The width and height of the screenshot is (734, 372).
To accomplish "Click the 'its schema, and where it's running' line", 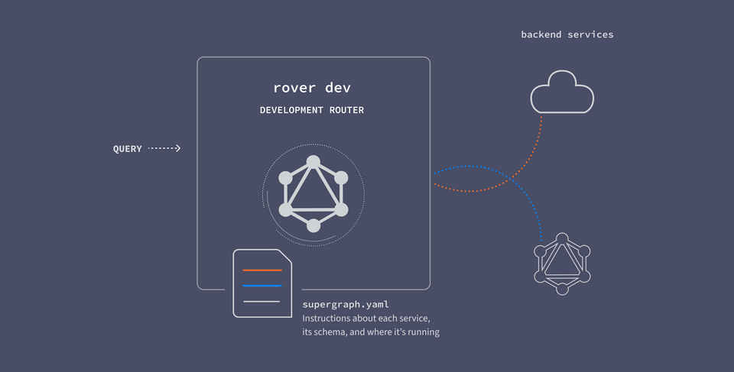I will (371, 332).
